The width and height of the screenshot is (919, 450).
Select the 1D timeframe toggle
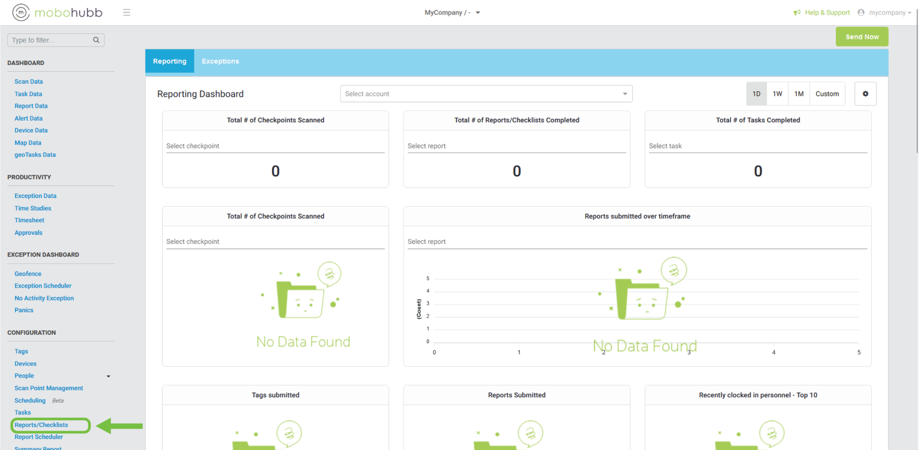point(756,94)
